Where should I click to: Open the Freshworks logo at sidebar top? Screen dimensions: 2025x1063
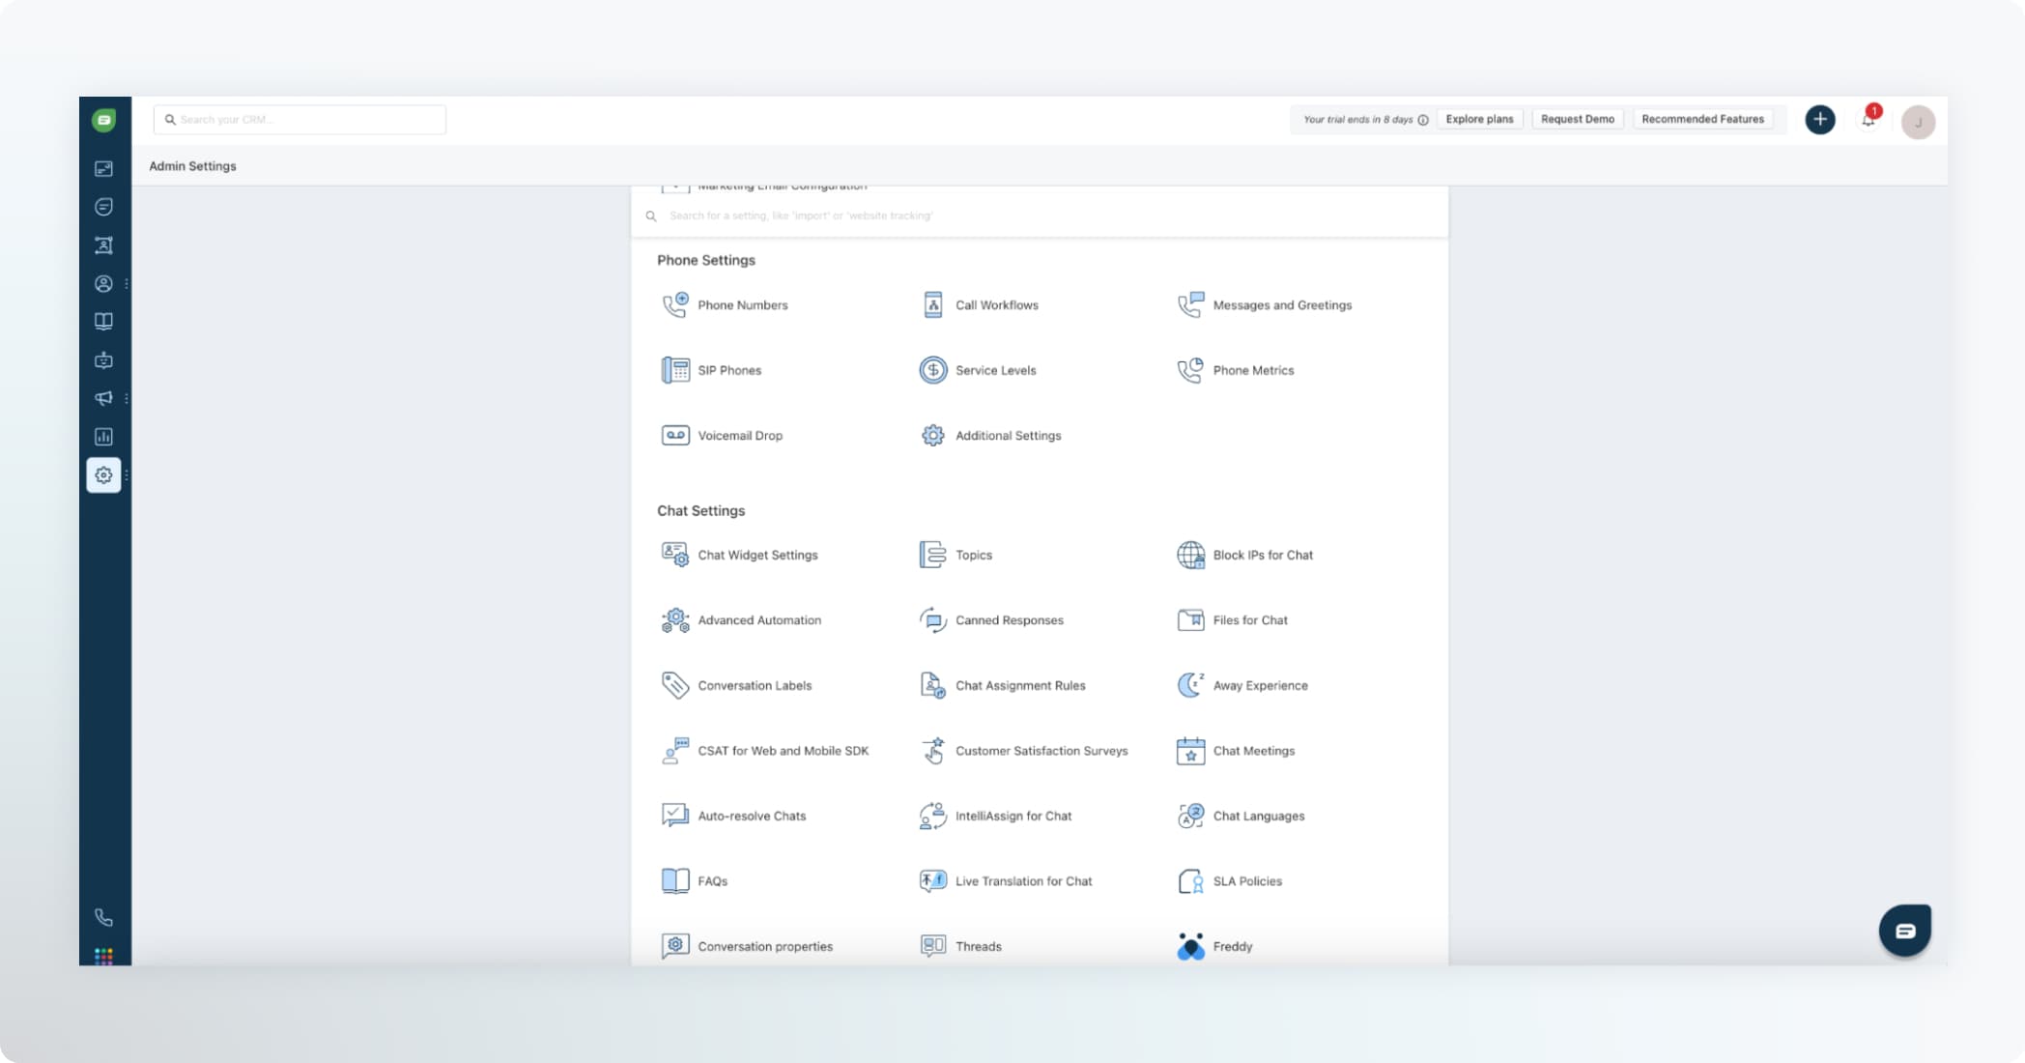(x=104, y=120)
